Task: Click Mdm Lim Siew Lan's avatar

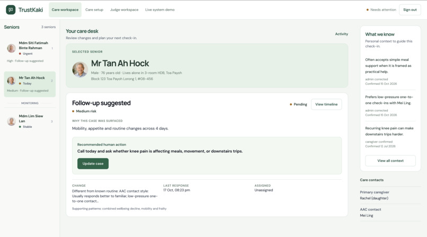Action: pyautogui.click(x=11, y=121)
